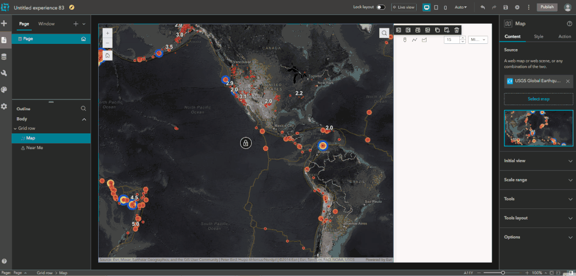Zoom out on the map
The width and height of the screenshot is (576, 276).
(107, 43)
